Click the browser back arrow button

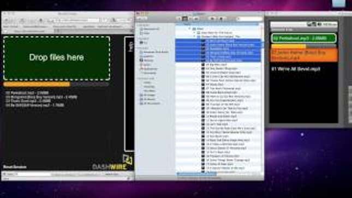click(x=7, y=20)
